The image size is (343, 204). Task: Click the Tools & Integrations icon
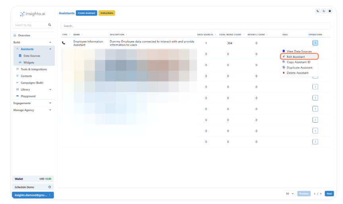click(17, 69)
